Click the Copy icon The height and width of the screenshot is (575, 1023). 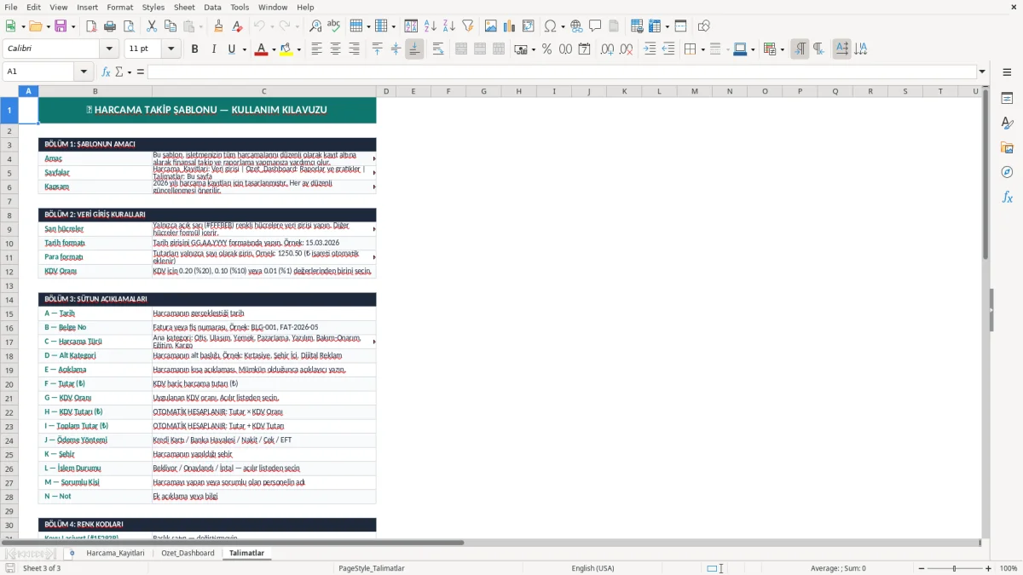tap(170, 26)
